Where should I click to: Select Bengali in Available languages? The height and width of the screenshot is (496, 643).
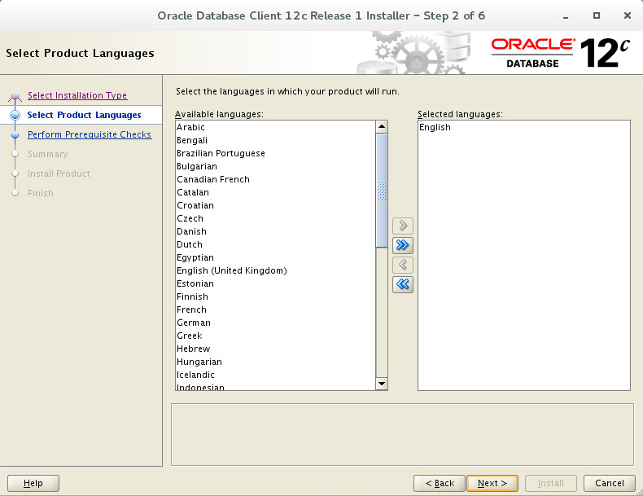(275, 140)
